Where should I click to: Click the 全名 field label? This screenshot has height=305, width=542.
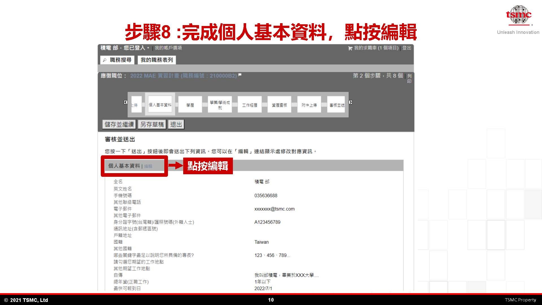(x=118, y=182)
